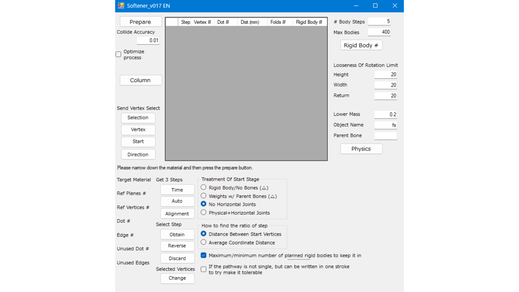Focus the Max Bodies input field
The width and height of the screenshot is (519, 292).
tap(379, 32)
